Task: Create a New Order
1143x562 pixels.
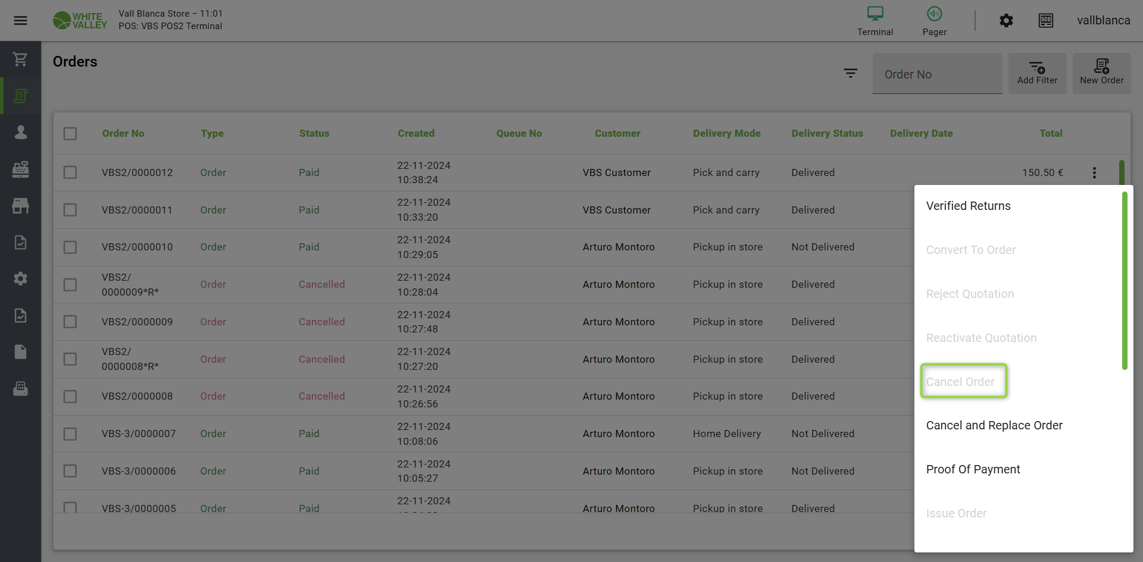Action: (1101, 73)
